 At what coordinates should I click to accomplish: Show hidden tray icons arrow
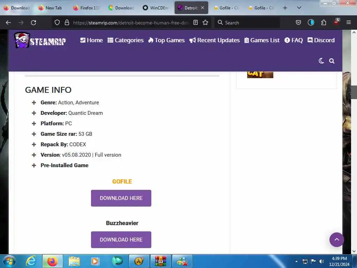pyautogui.click(x=296, y=261)
